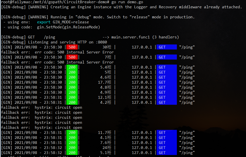The width and height of the screenshot is (246, 157).
Task: Click the latency value 7.6
Action: point(106,143)
